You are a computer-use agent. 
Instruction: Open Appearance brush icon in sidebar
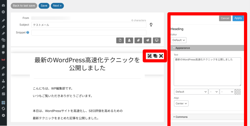(3, 68)
